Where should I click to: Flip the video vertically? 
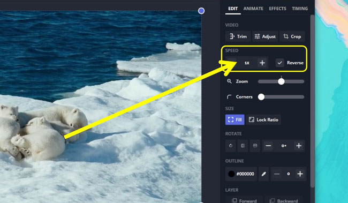(255, 146)
